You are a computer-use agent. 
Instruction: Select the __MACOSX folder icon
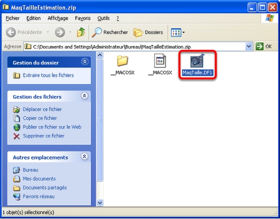122,61
